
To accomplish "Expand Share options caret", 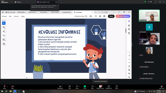I will click(88, 86).
